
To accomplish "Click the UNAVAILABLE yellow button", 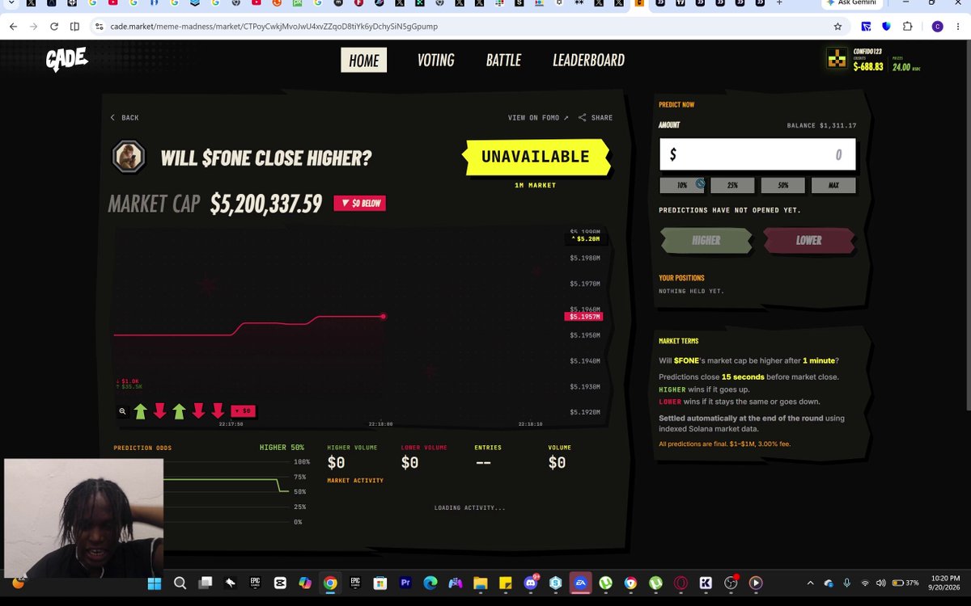I will click(536, 157).
